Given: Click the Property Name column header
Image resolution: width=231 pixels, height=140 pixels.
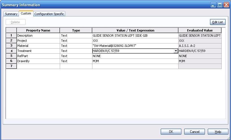Looking at the screenshot, I should (x=38, y=30).
